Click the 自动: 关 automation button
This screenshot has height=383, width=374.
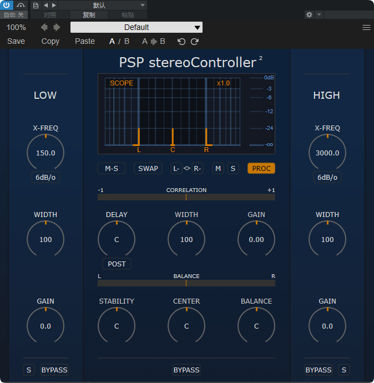[x=14, y=15]
